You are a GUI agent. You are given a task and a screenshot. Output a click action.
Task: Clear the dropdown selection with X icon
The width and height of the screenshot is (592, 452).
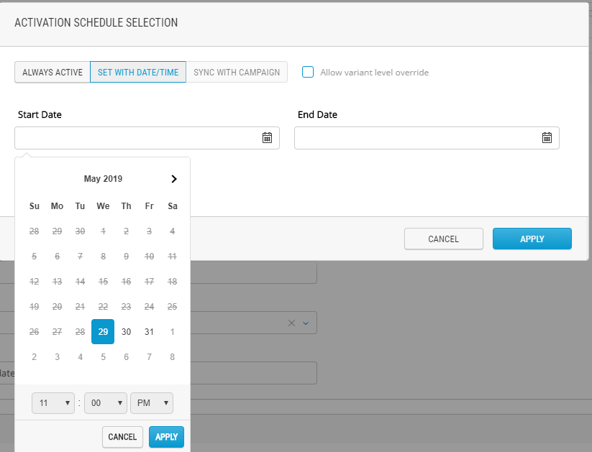[x=291, y=323]
